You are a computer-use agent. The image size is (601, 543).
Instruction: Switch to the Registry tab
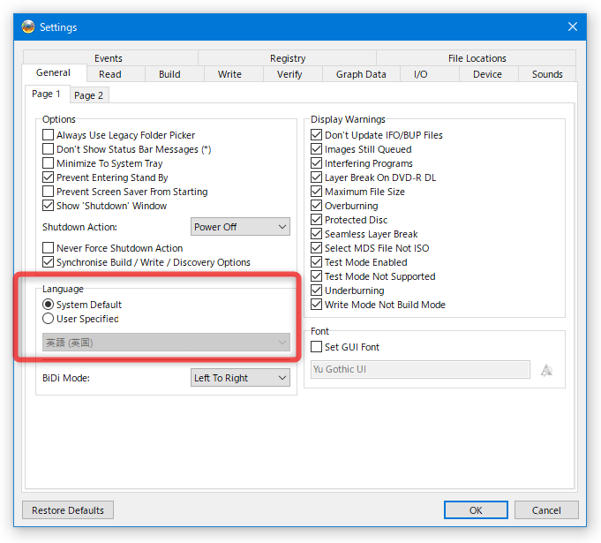point(288,58)
